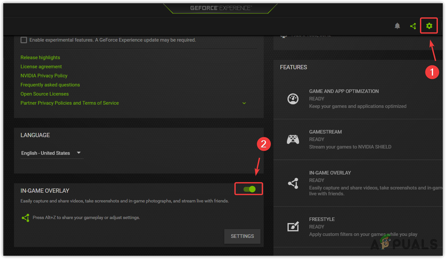The height and width of the screenshot is (259, 446).
Task: Click the GeForce Experience title logo
Action: [x=221, y=8]
